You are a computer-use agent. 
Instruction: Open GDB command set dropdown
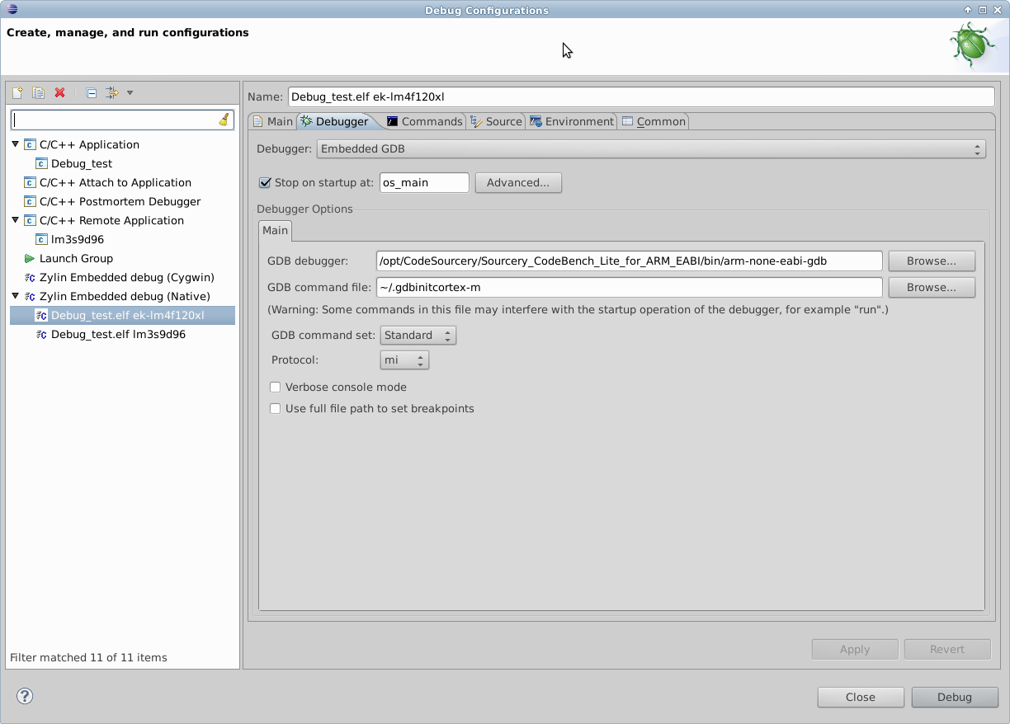pos(418,336)
